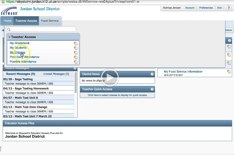This screenshot has height=155, width=234.
Task: Collapse the Teacher Access menu triangle
Action: pyautogui.click(x=9, y=37)
